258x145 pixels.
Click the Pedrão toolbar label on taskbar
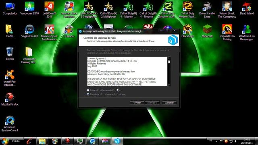tap(16, 141)
